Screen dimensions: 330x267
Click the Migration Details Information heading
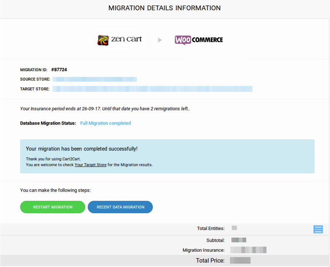pos(164,8)
